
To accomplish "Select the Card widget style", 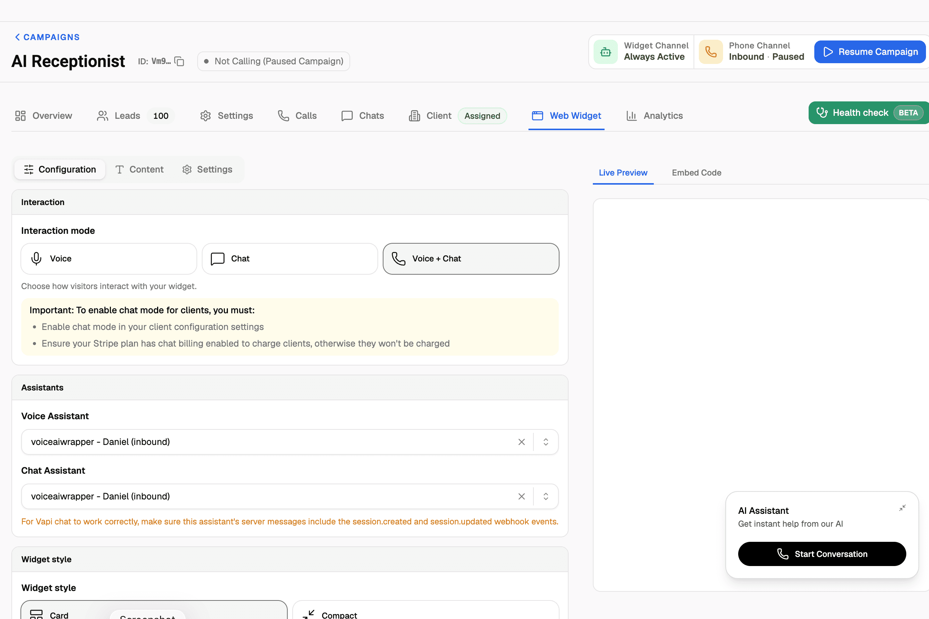I will (154, 610).
